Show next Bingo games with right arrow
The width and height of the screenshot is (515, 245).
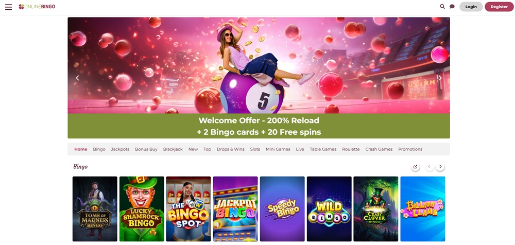tap(440, 167)
